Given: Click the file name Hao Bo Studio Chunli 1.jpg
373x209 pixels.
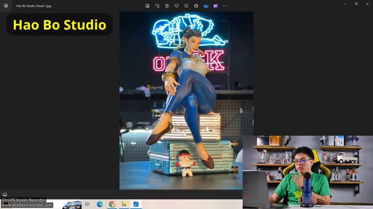Looking at the screenshot, I should click(x=34, y=6).
